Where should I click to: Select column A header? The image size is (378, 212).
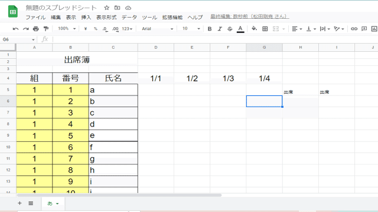point(34,48)
